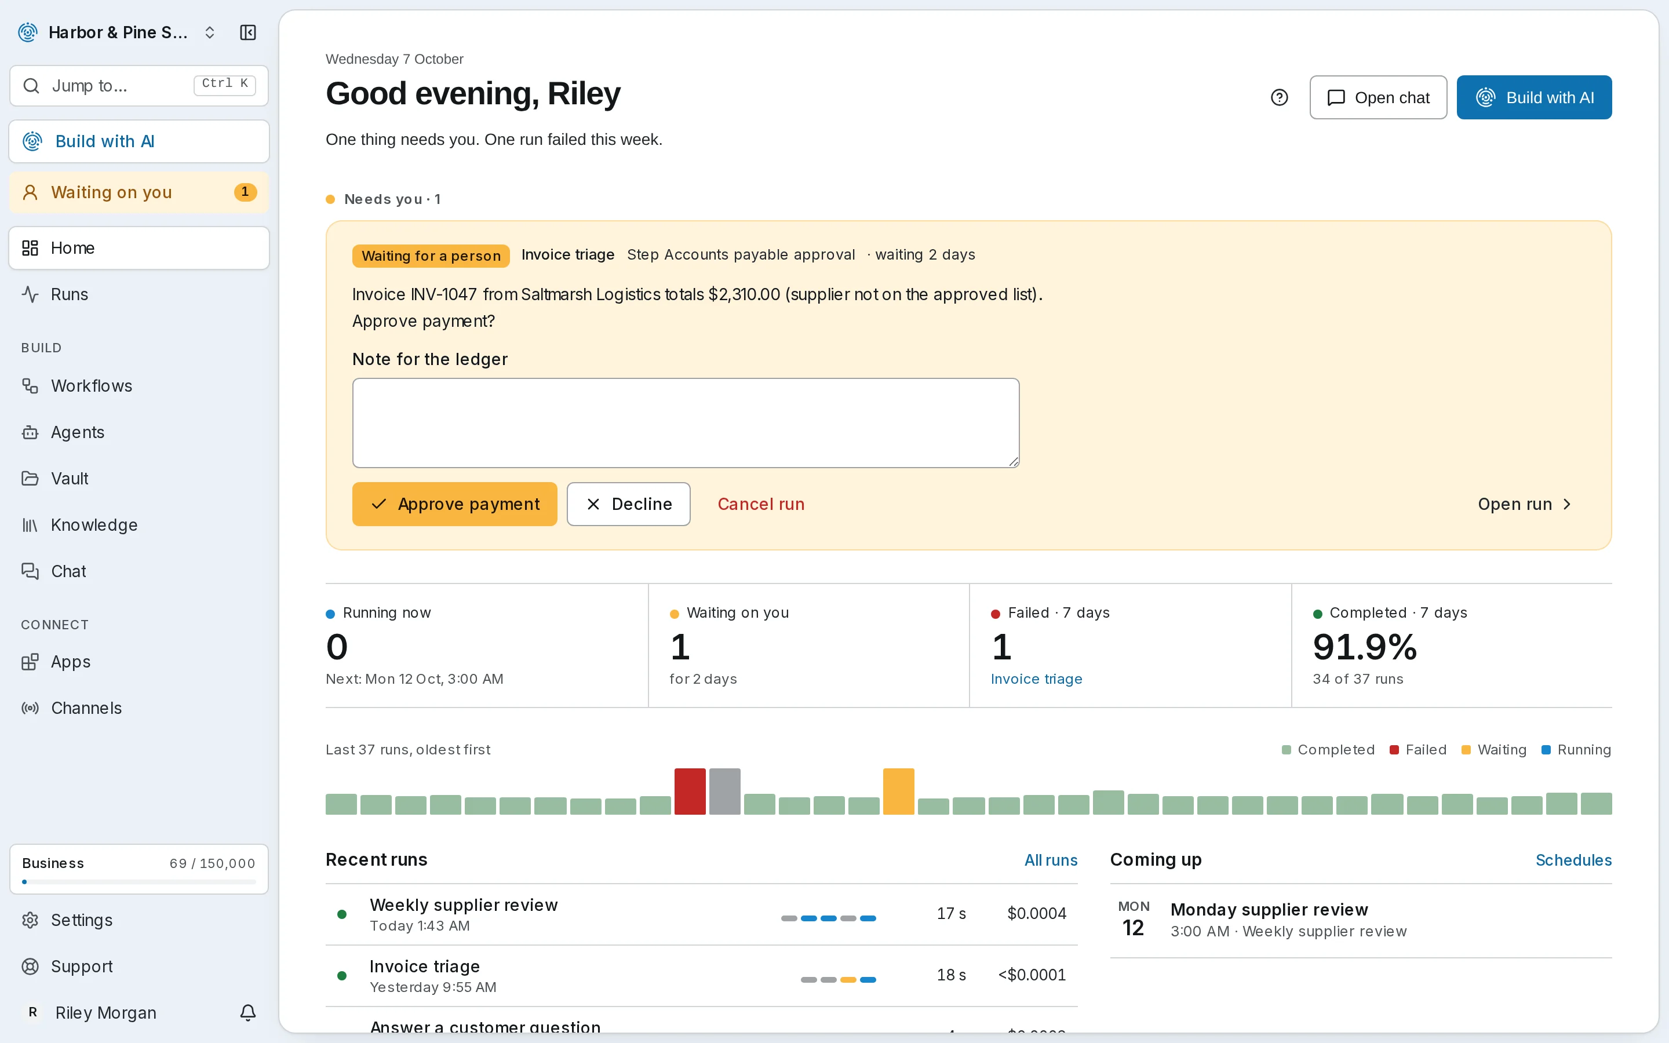Open Monday supplier review schedule
This screenshot has height=1043, width=1669.
click(x=1361, y=920)
